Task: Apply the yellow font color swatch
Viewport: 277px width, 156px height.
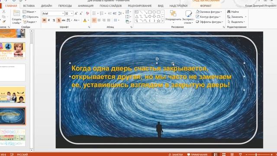Action: coord(85,20)
